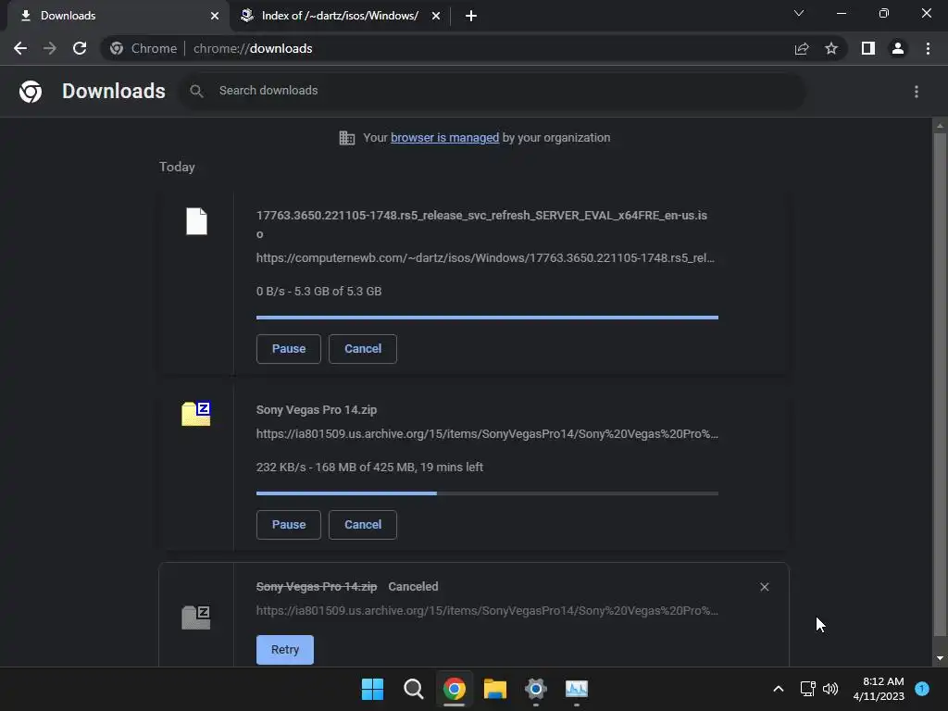Viewport: 948px width, 711px height.
Task: Click the ISO file icon
Action: coord(196,221)
